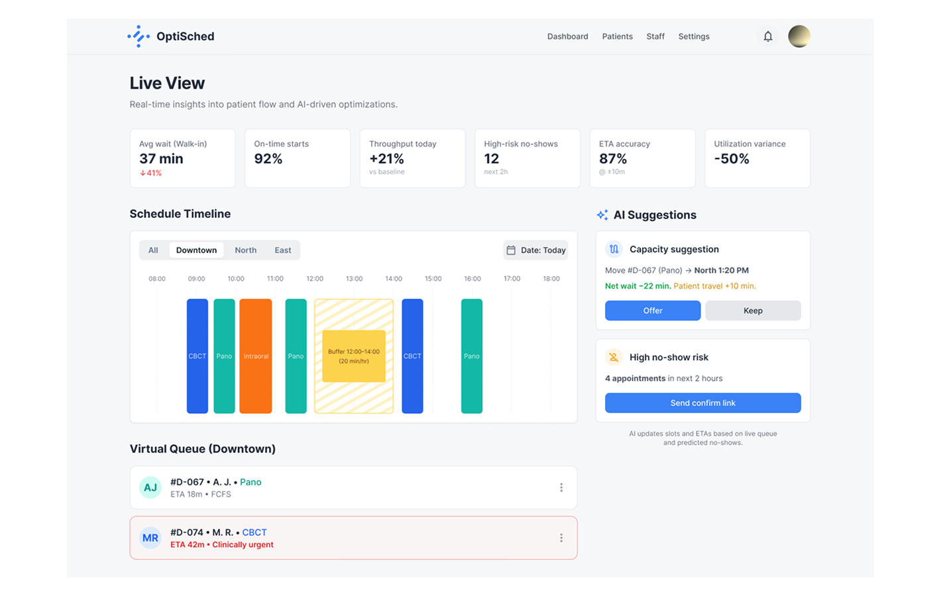Select the yellow Buffer 12:00–14:00 block
The width and height of the screenshot is (941, 596).
click(354, 356)
